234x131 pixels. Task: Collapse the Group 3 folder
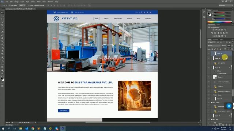tap(214, 95)
